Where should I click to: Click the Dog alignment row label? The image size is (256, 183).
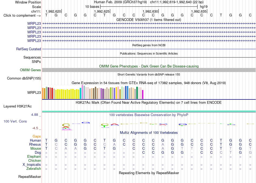tap(38, 153)
